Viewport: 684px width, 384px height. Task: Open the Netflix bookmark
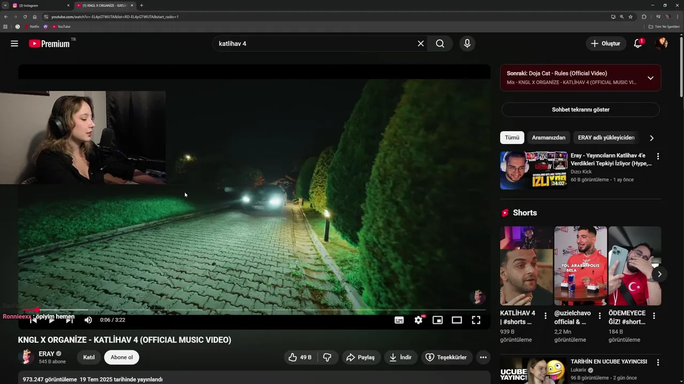(x=32, y=27)
